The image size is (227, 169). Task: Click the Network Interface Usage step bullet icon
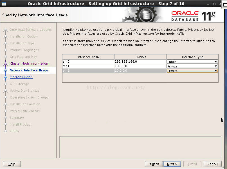(6, 71)
